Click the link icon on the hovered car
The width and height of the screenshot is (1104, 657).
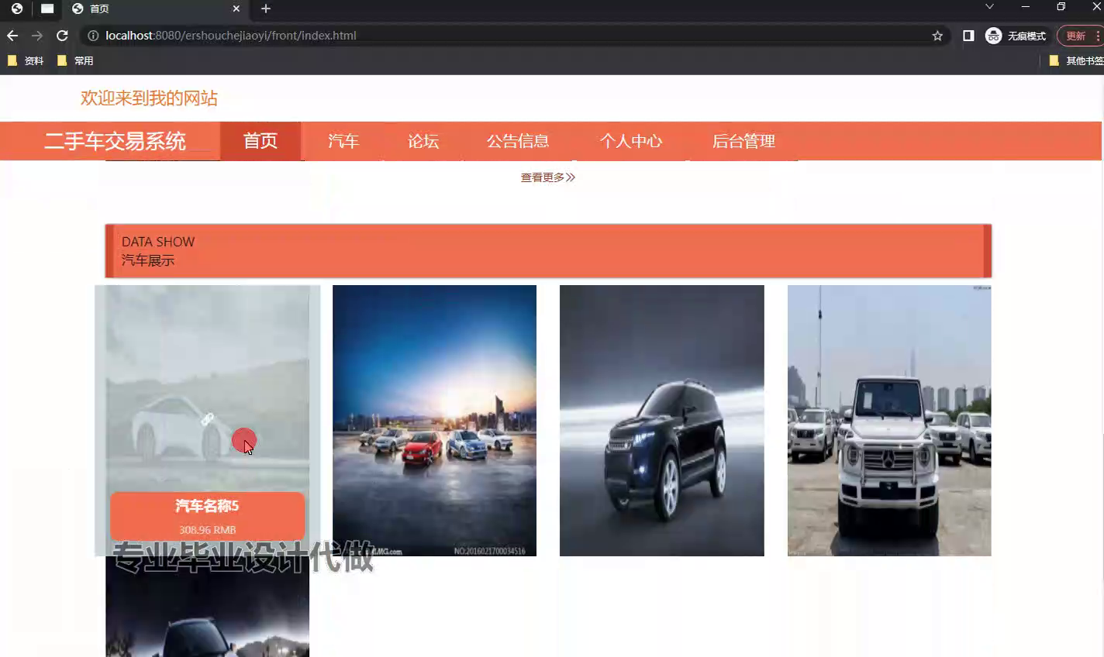207,419
